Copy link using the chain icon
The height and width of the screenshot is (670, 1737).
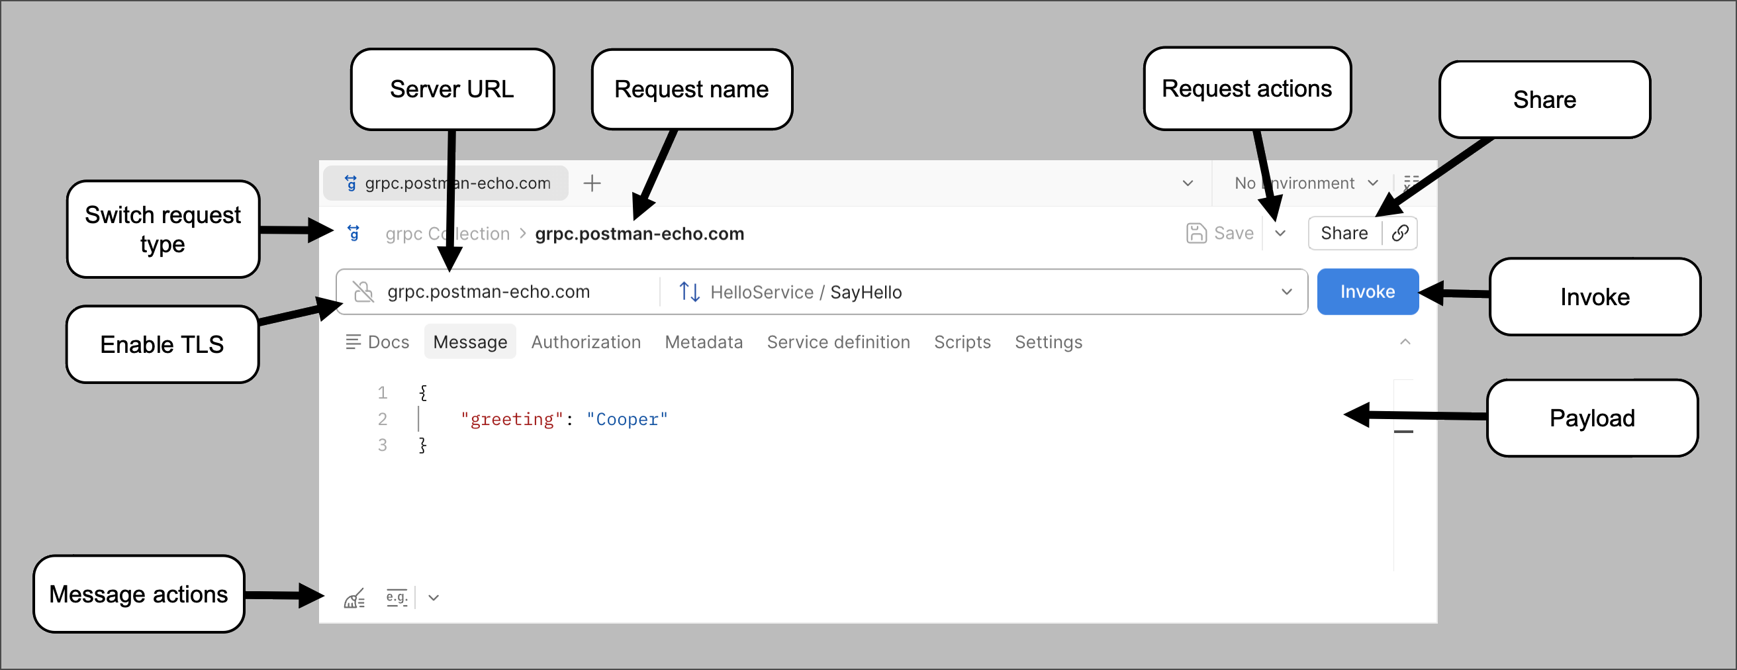(x=1400, y=233)
